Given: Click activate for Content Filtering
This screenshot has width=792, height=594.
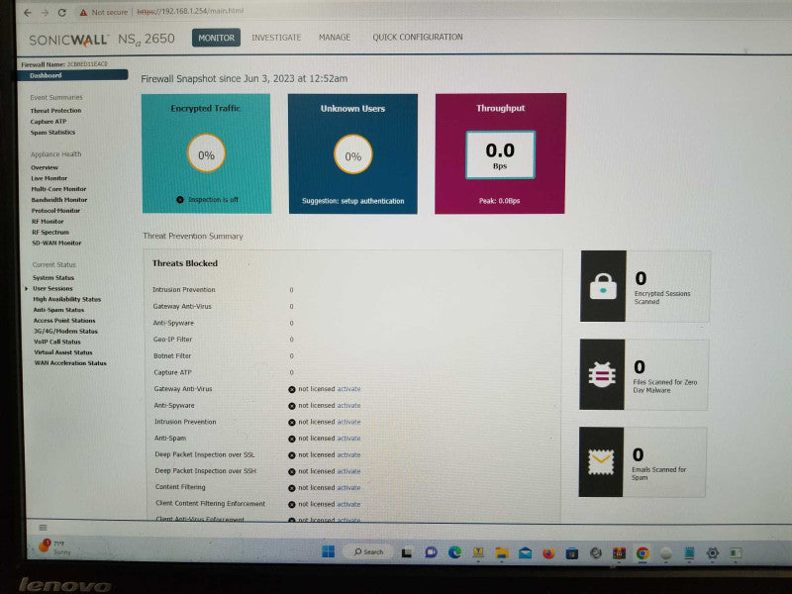Looking at the screenshot, I should pyautogui.click(x=349, y=488).
